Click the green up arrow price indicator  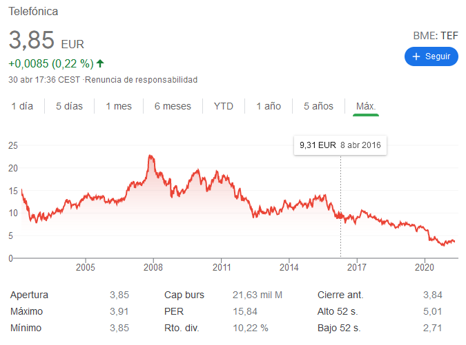[100, 63]
